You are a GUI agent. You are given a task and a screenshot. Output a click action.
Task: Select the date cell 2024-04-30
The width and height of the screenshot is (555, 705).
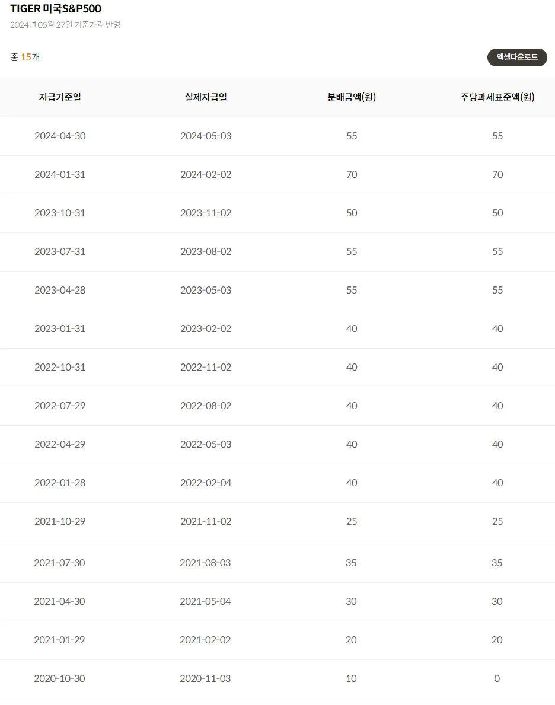(60, 136)
